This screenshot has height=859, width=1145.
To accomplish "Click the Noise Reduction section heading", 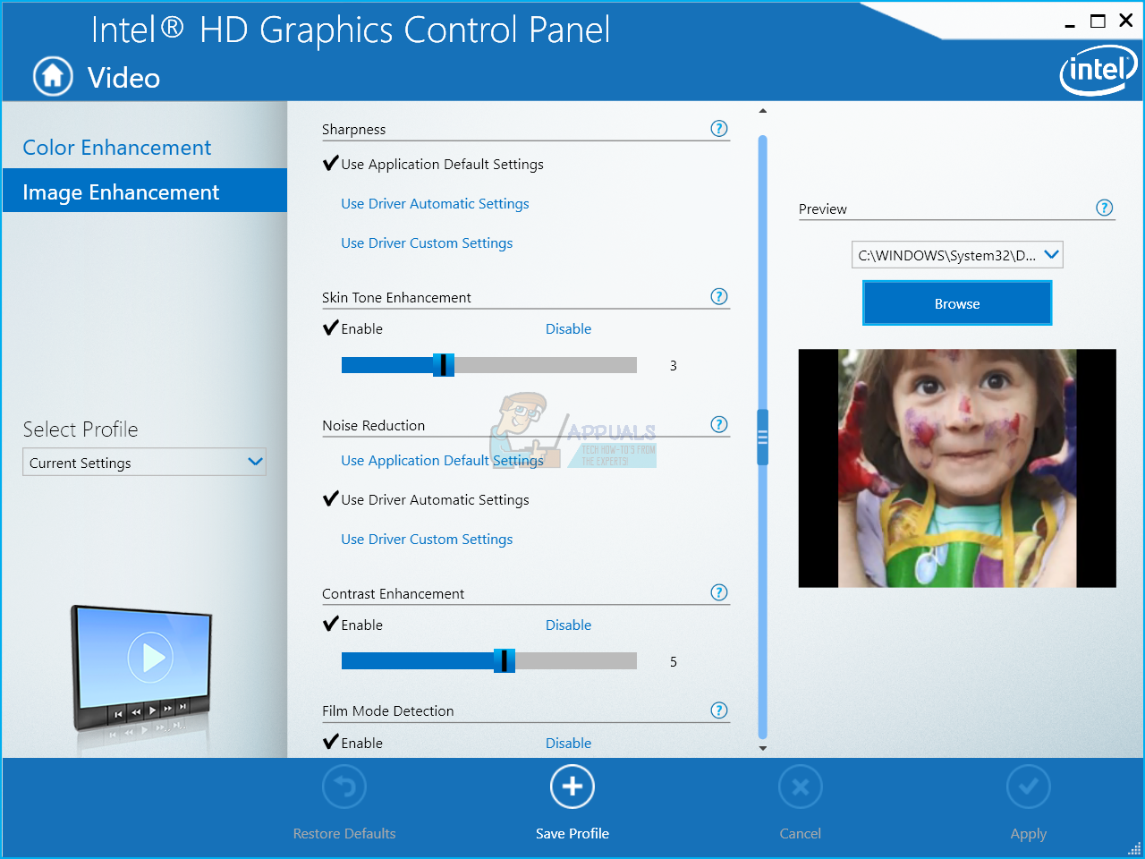I will 374,426.
